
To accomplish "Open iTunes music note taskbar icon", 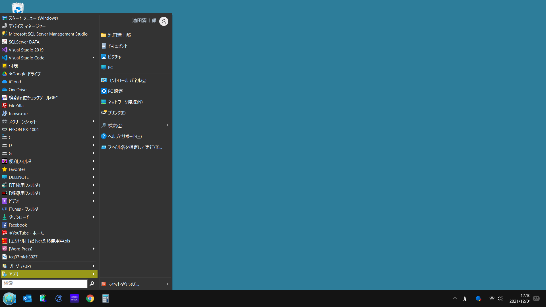I will 59,298.
